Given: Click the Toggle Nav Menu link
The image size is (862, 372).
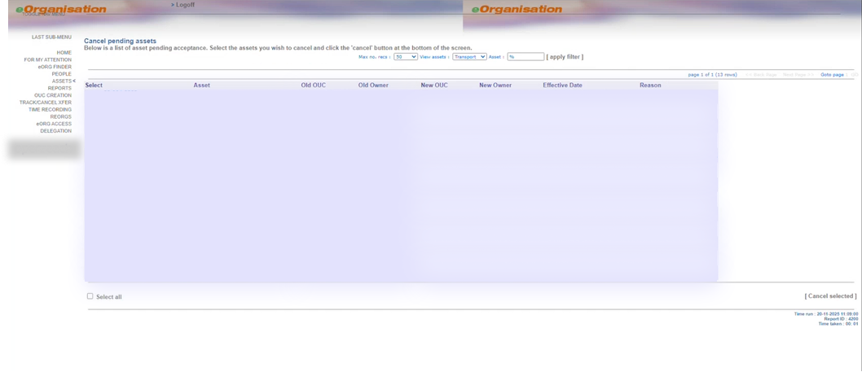Looking at the screenshot, I should click(x=44, y=15).
